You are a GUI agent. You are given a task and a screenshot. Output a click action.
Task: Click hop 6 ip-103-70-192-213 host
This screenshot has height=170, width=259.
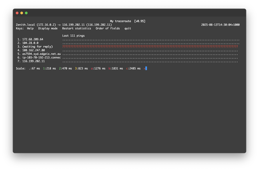(x=41, y=58)
